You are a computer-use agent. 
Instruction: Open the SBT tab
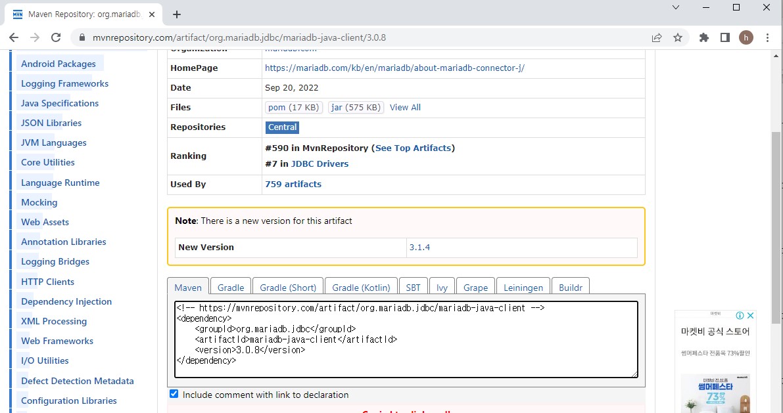click(x=413, y=288)
